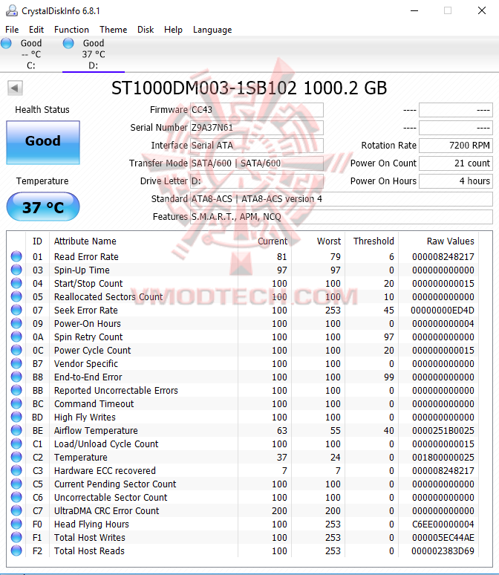The width and height of the screenshot is (499, 575).
Task: Click the Raw Values column header
Action: click(450, 241)
